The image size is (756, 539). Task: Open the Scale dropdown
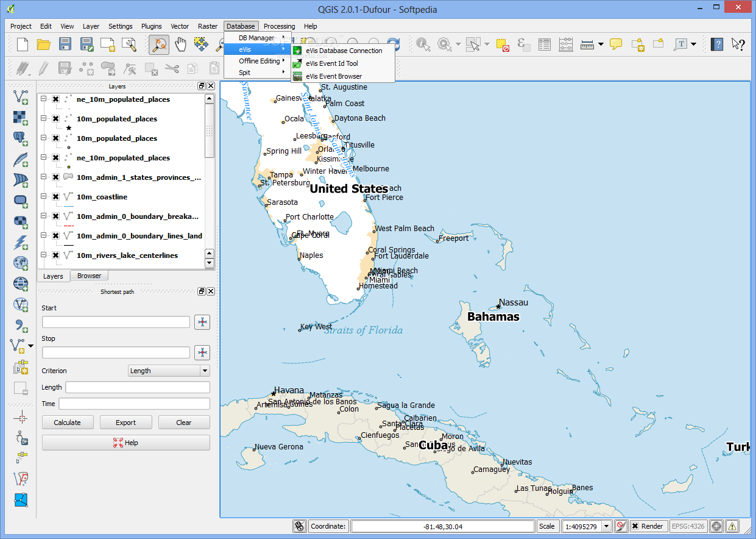[x=606, y=526]
